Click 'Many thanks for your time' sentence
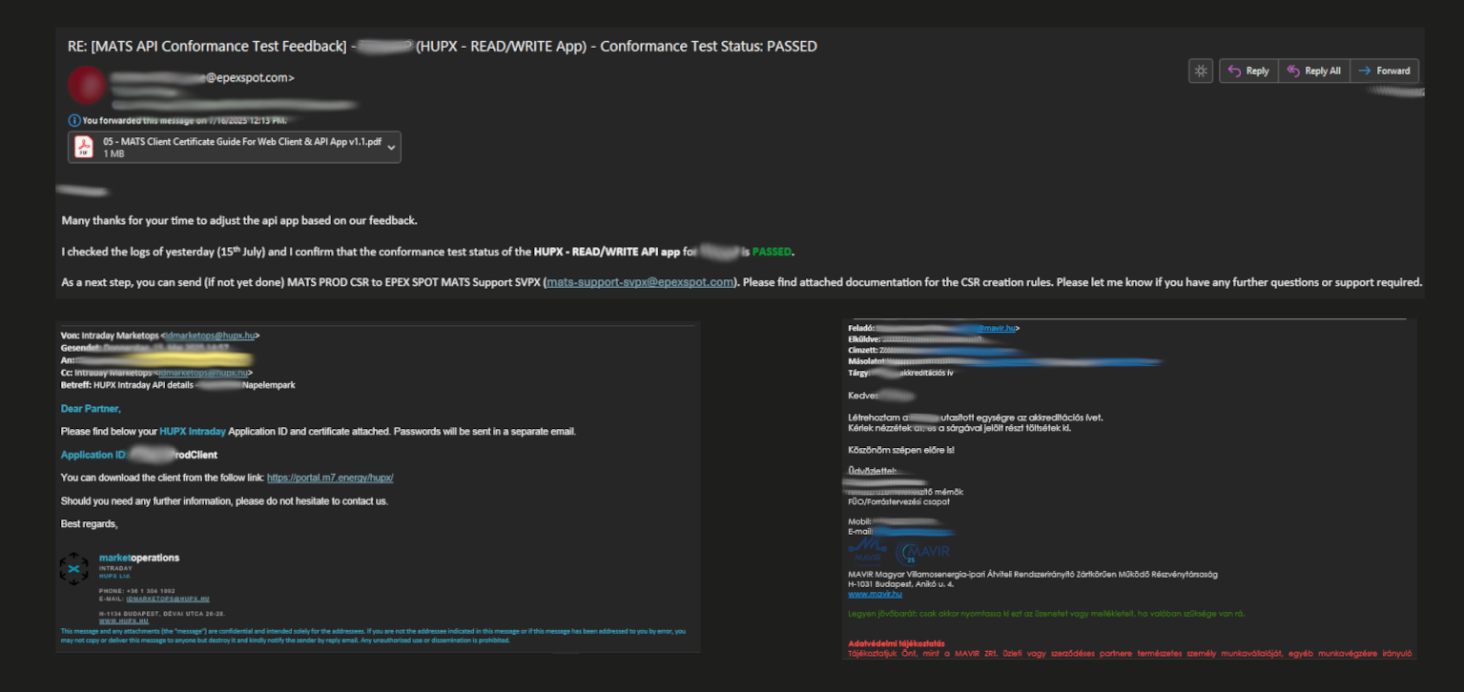Screen dimensions: 1464x692 (239, 220)
